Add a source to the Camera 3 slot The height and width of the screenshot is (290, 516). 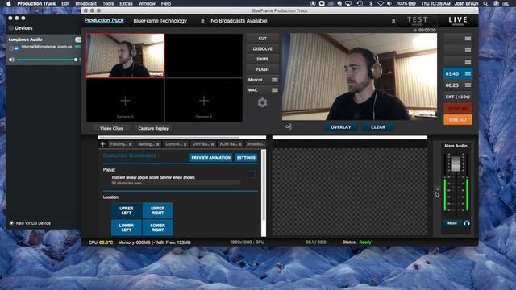[125, 101]
